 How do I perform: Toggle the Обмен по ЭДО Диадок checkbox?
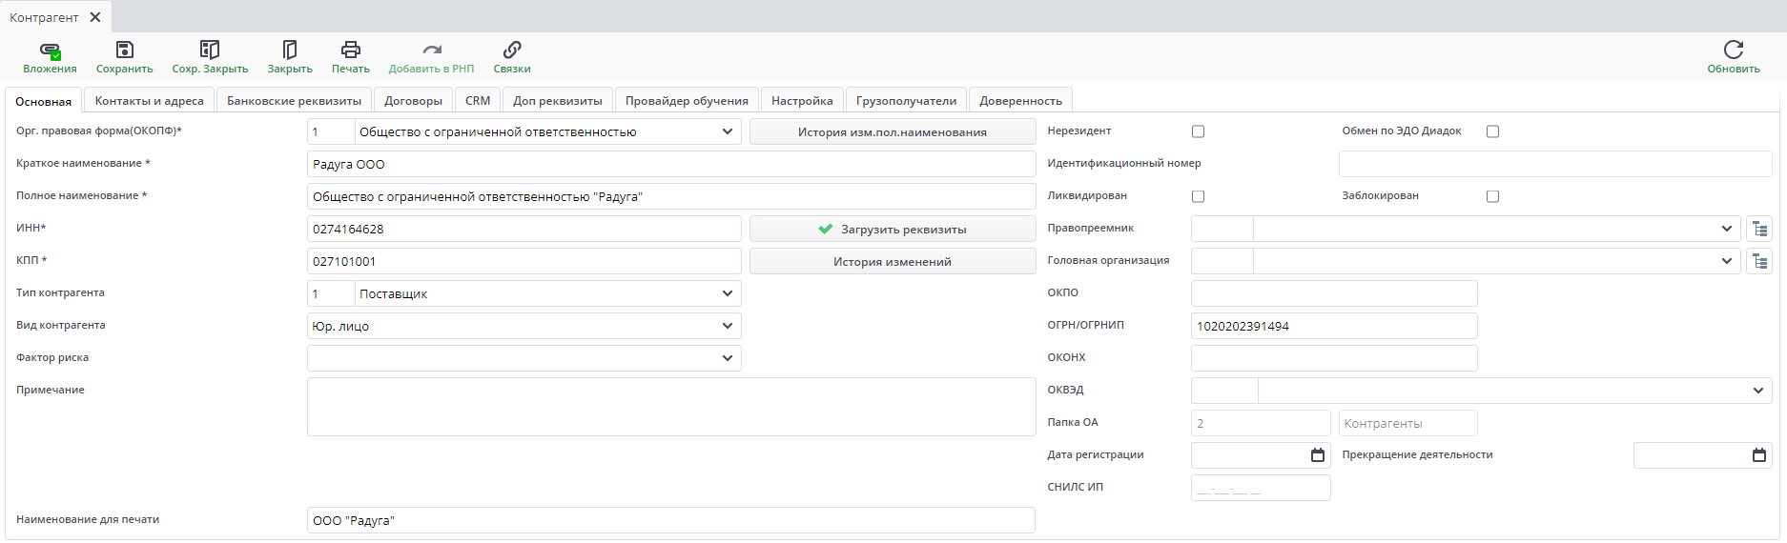1492,131
